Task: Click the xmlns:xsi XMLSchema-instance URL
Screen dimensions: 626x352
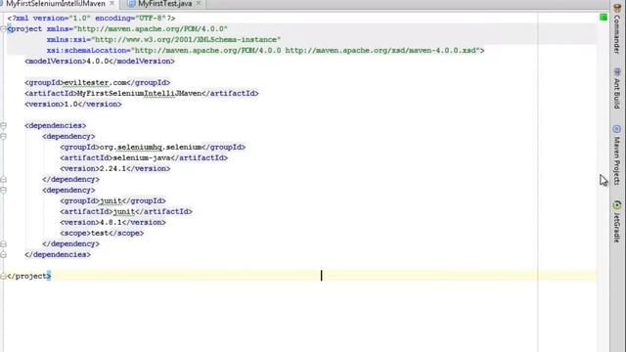Action: point(186,40)
